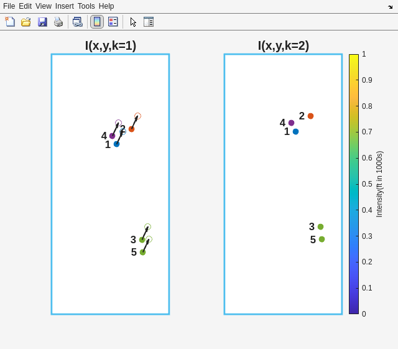Open a file using the folder icon

pos(26,22)
